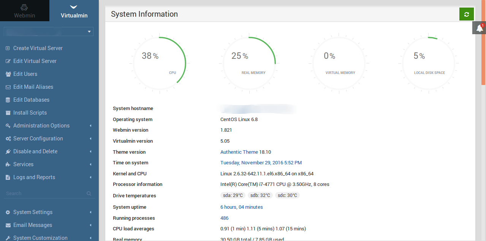Click the Services puzzle piece icon
Viewport: 486px width, 241px height.
click(x=8, y=164)
